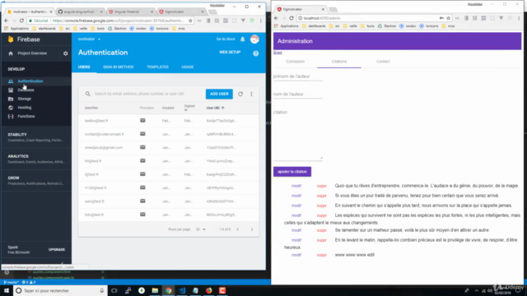Click the Add User button
This screenshot has width=527, height=296.
(x=219, y=94)
